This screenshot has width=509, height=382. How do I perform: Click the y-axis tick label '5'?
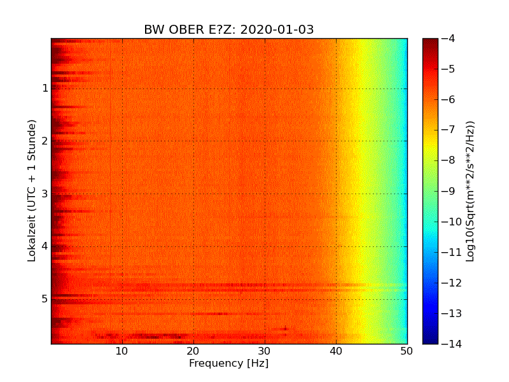click(45, 299)
